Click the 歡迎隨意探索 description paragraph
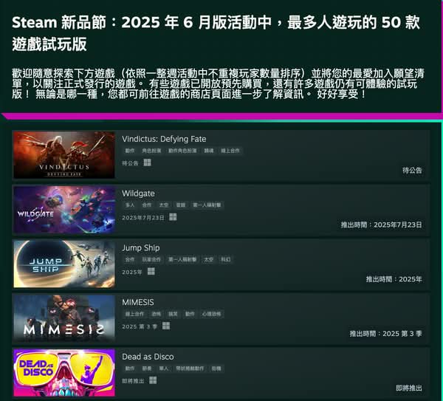443x401 pixels. click(x=218, y=83)
